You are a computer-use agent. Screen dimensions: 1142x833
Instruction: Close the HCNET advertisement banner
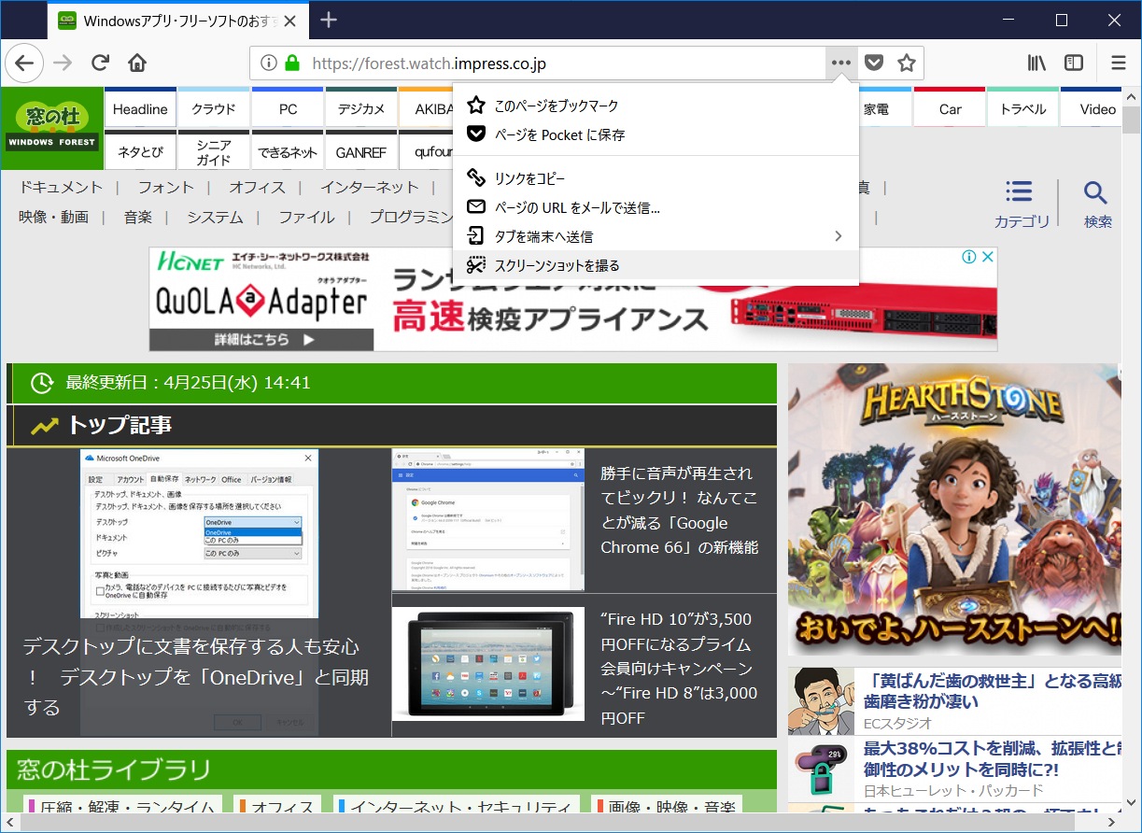click(987, 256)
